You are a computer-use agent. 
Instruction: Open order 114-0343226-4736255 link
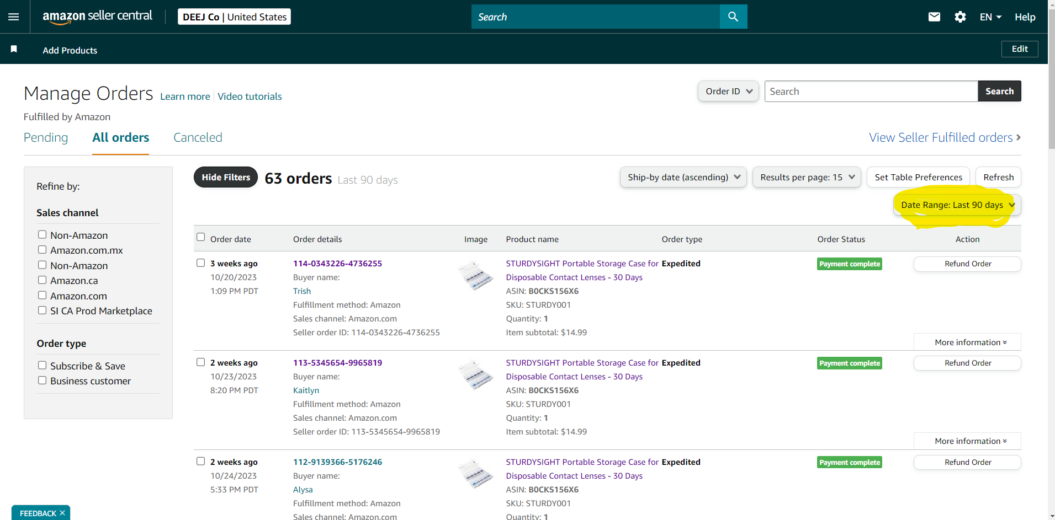337,264
